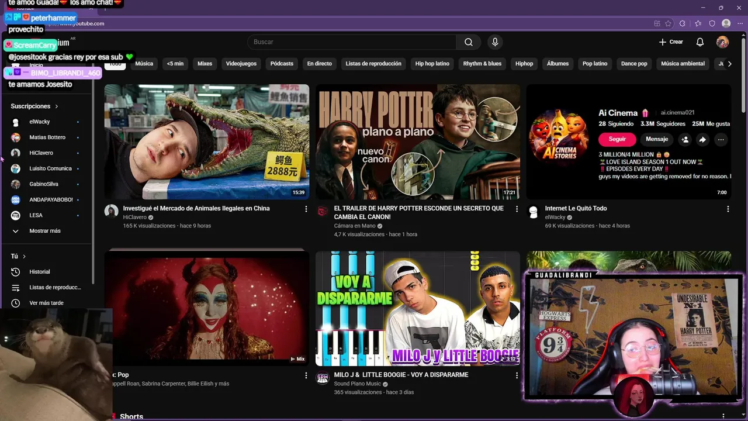Open the HiClavero channel avatar under crocodile video
Screen dimensions: 748x421
(111, 211)
